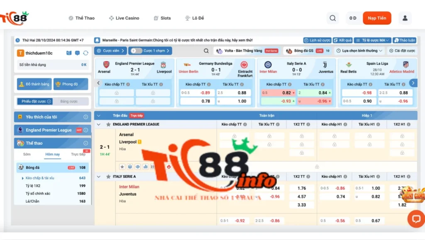Click the Nạp Tiền deposit button
The width and height of the screenshot is (425, 240).
(x=377, y=18)
